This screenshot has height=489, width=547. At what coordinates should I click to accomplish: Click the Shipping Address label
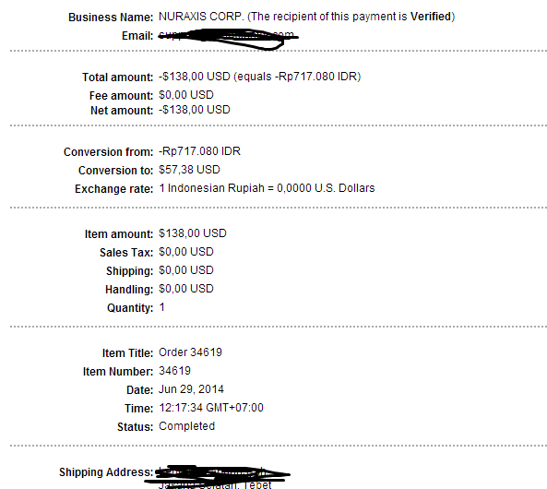click(106, 472)
